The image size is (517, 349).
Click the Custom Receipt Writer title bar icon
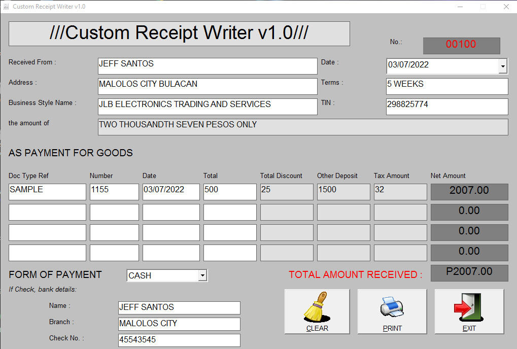[x=7, y=7]
